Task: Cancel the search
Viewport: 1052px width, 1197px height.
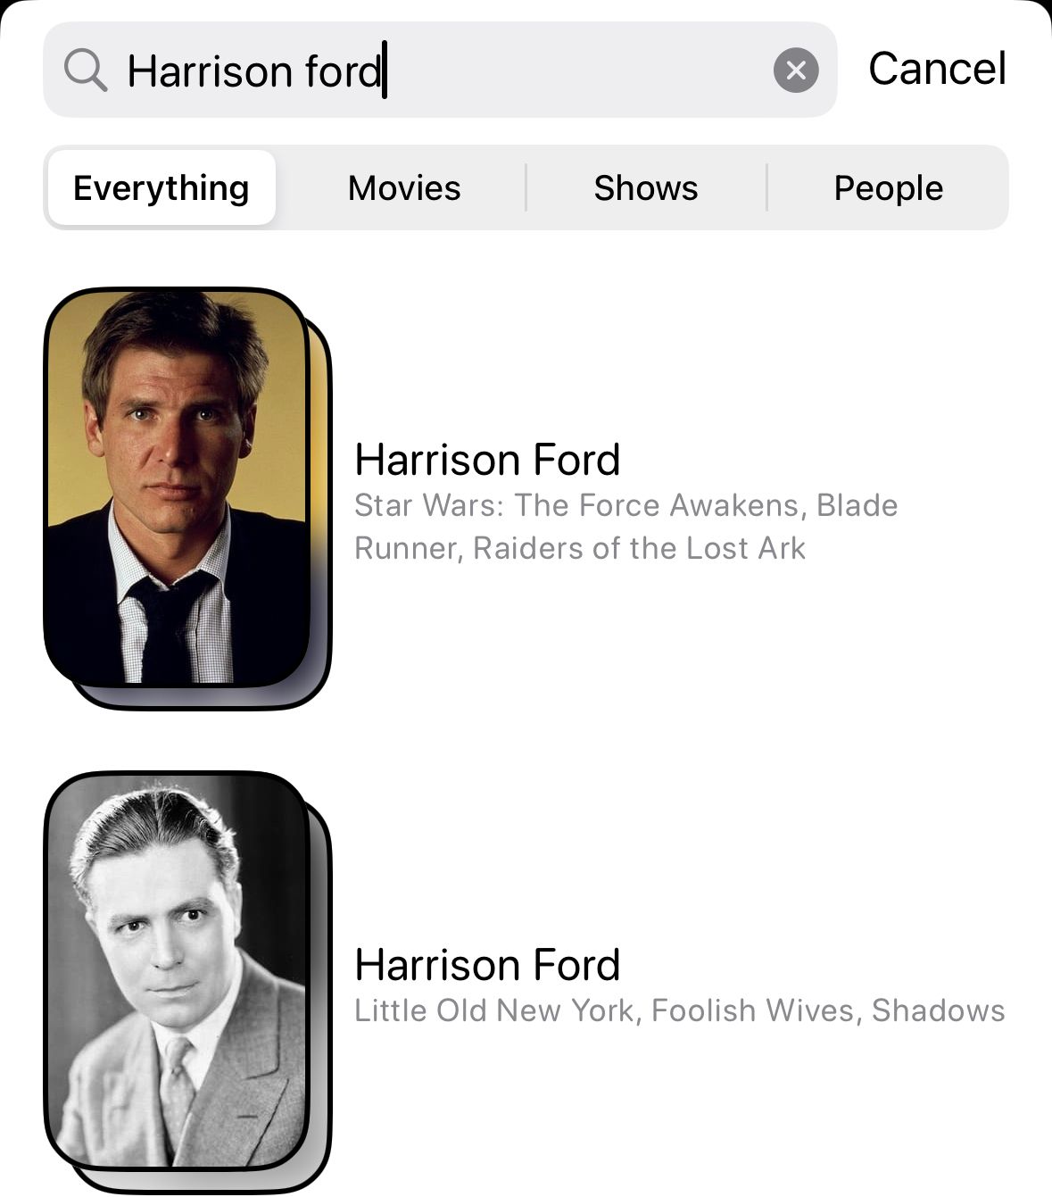Action: point(937,69)
